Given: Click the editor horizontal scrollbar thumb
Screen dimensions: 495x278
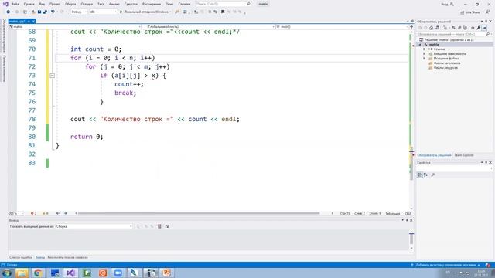Looking at the screenshot, I should click(199, 213).
